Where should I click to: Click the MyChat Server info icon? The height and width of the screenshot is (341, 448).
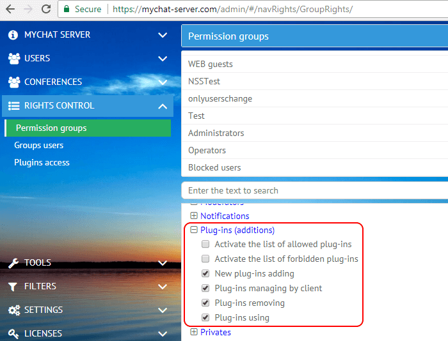click(13, 35)
